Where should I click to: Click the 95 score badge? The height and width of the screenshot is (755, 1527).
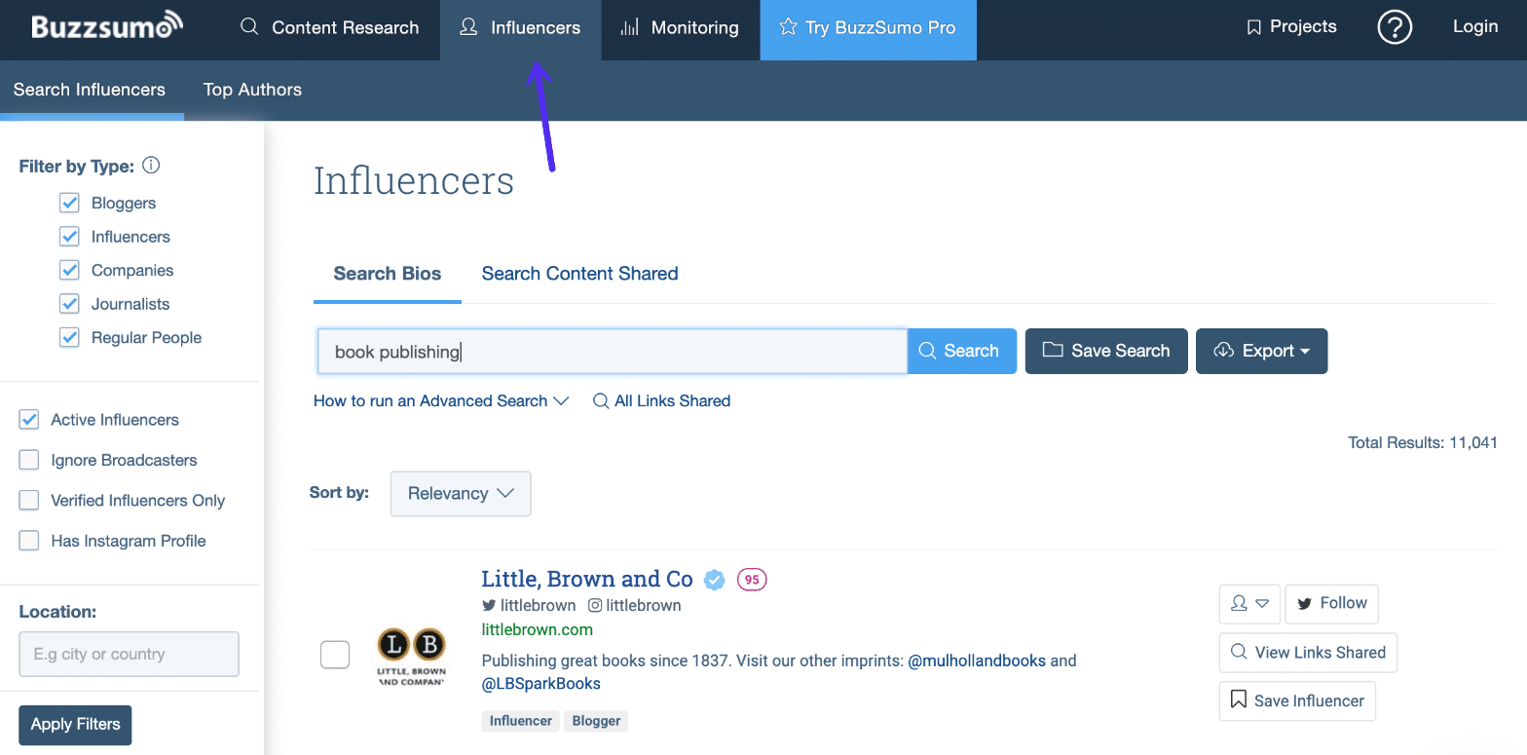pyautogui.click(x=752, y=580)
